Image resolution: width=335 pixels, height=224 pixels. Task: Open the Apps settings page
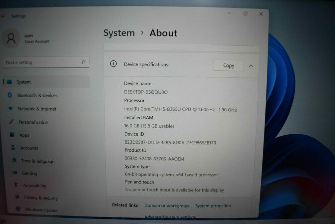coord(24,135)
